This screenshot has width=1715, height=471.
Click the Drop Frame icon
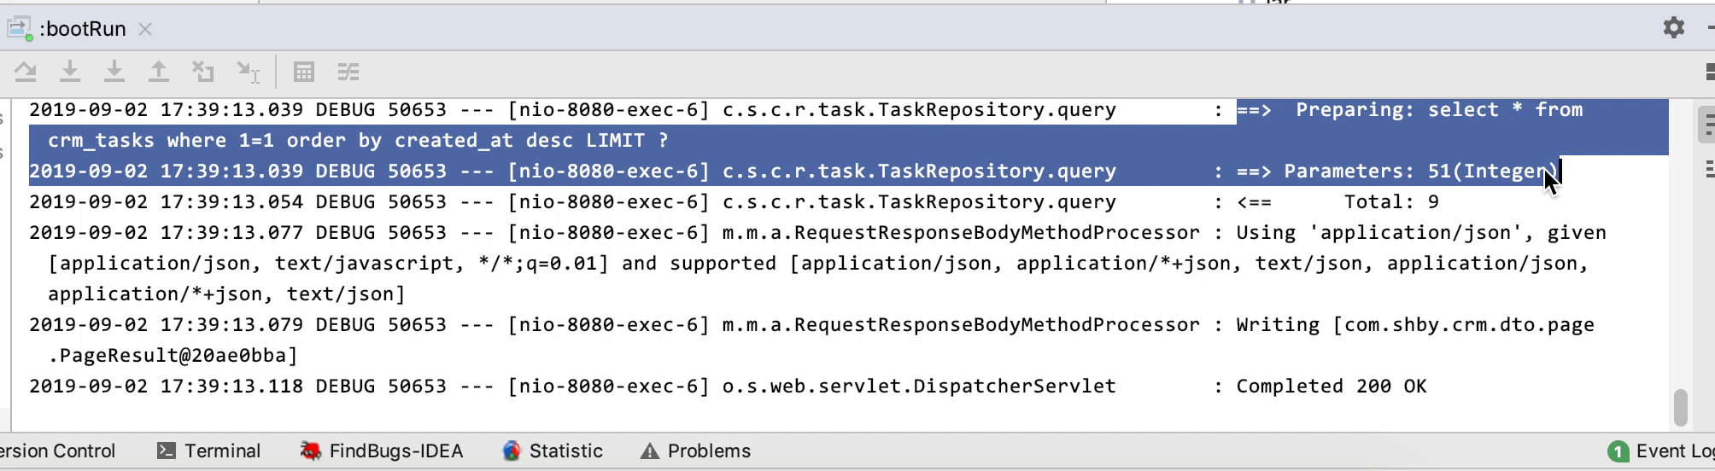(203, 73)
